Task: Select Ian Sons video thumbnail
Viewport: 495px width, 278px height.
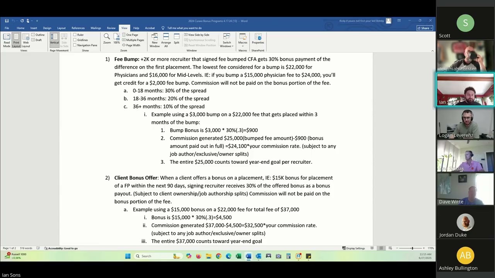Action: [465, 90]
